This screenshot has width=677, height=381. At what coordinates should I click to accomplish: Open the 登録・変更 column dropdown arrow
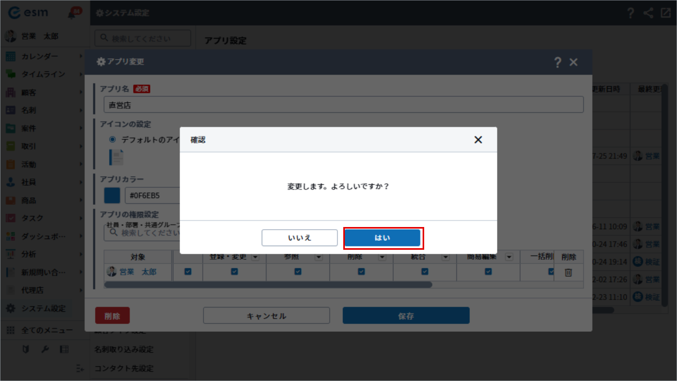255,257
